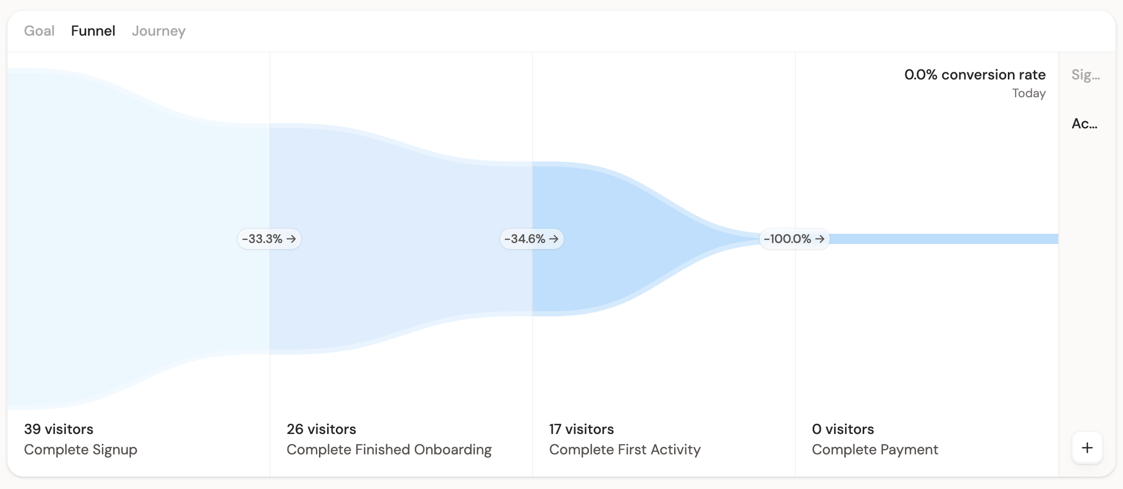This screenshot has height=489, width=1123.
Task: Click the 39 visitors count
Action: pyautogui.click(x=59, y=429)
